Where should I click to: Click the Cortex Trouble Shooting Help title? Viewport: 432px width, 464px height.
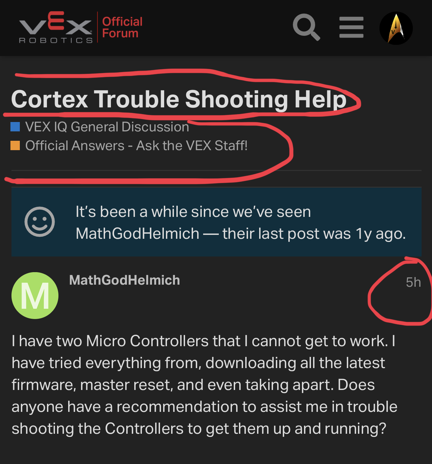[x=179, y=99]
